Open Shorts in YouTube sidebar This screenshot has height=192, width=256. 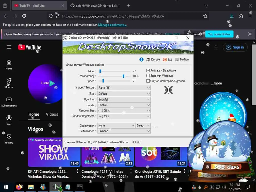tap(9, 83)
